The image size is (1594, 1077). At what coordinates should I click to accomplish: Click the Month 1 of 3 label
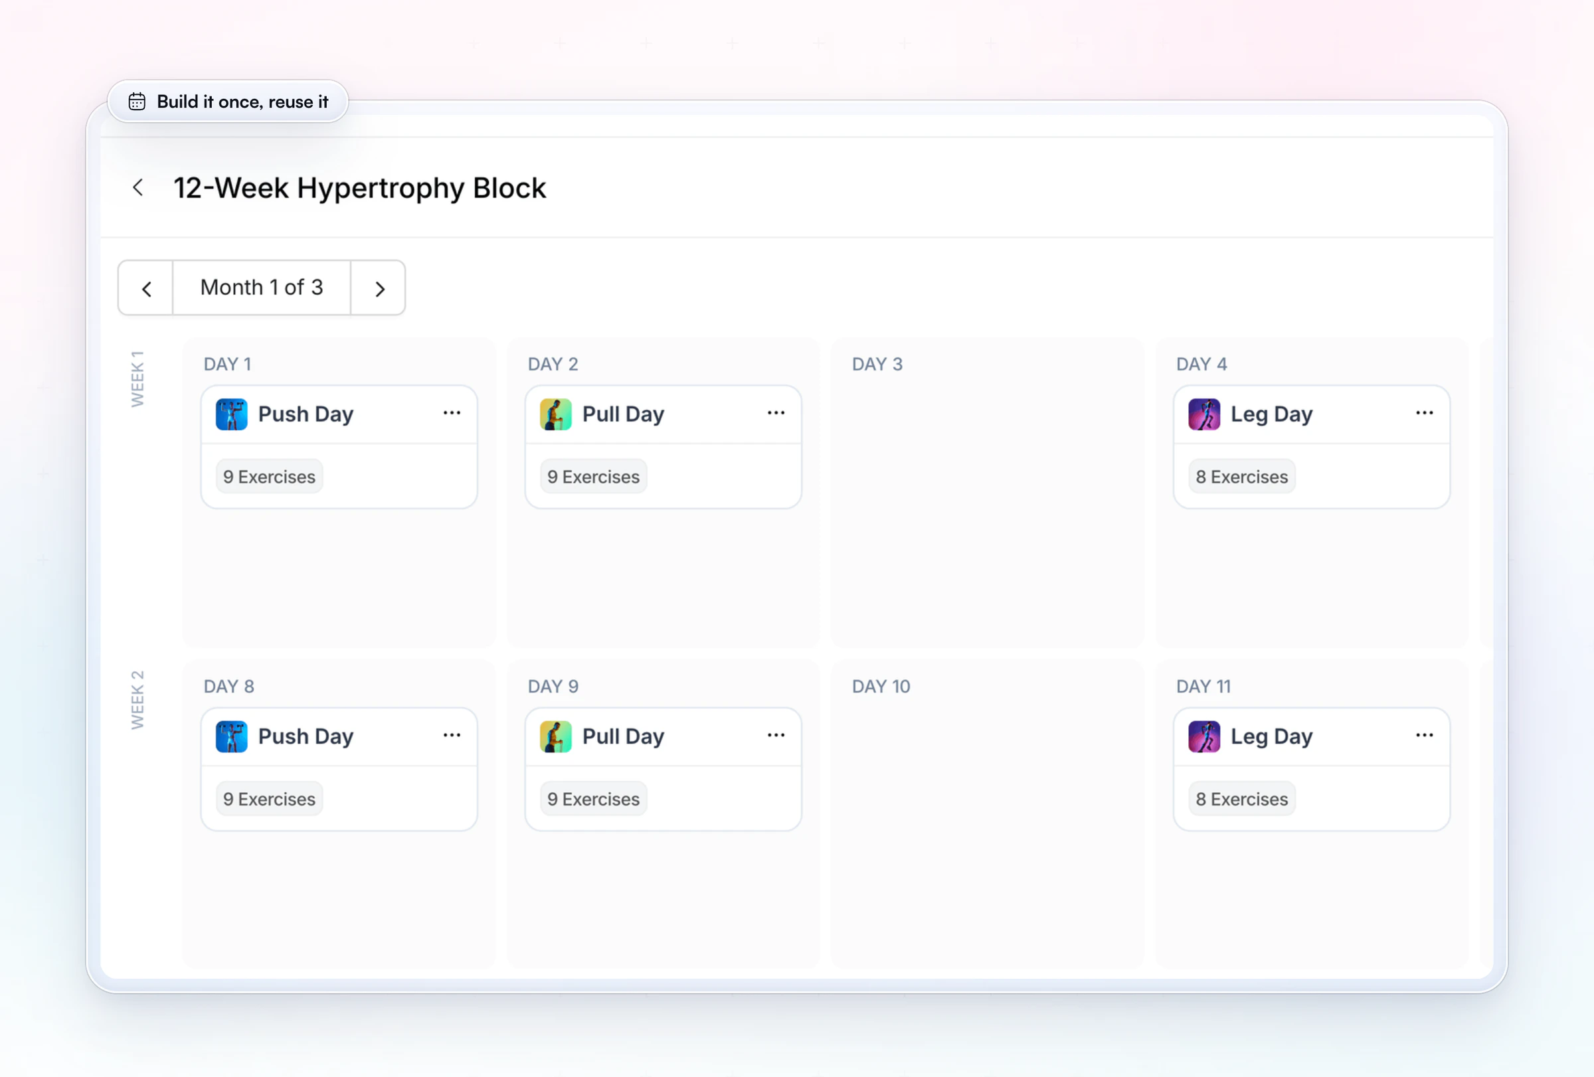point(262,288)
